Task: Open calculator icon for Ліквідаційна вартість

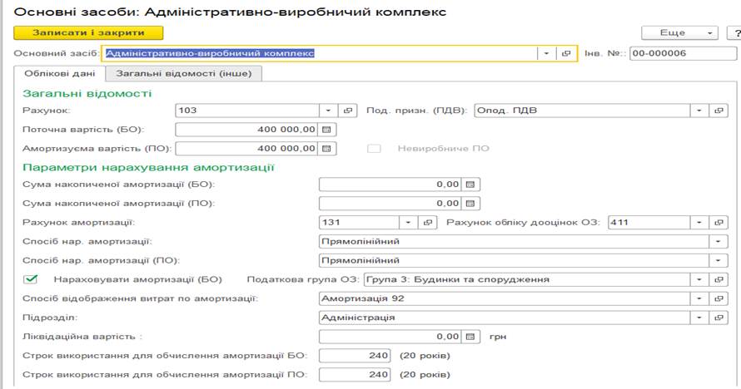Action: tap(470, 336)
